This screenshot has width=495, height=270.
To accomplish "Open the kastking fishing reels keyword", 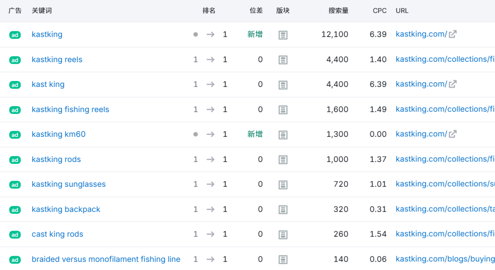I will pyautogui.click(x=70, y=109).
